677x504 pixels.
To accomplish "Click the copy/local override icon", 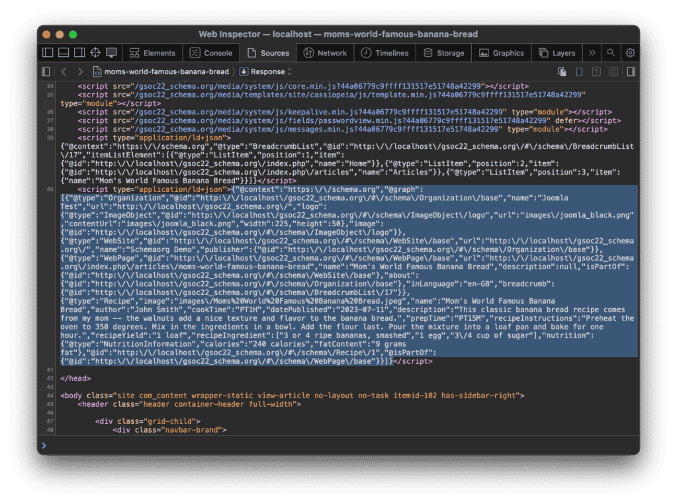I will (562, 71).
